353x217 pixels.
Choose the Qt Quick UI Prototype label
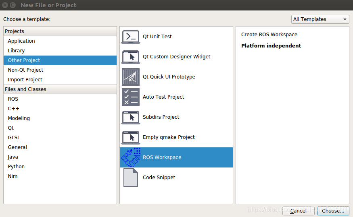pyautogui.click(x=169, y=77)
